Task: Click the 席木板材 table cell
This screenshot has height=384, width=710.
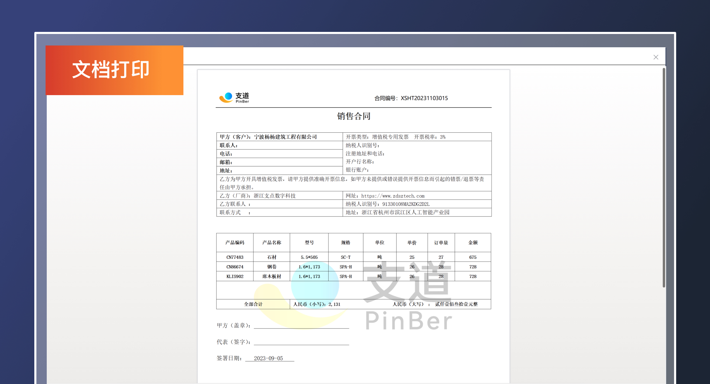Action: 271,276
